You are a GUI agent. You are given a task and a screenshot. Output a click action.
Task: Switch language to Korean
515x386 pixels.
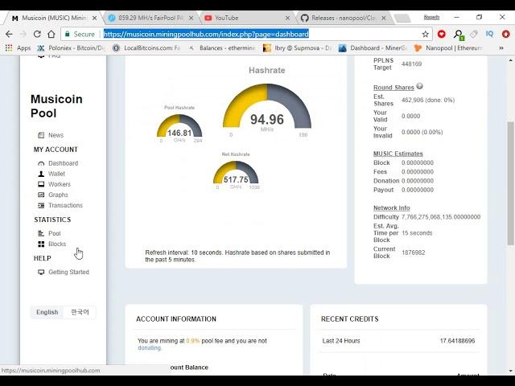tap(80, 312)
